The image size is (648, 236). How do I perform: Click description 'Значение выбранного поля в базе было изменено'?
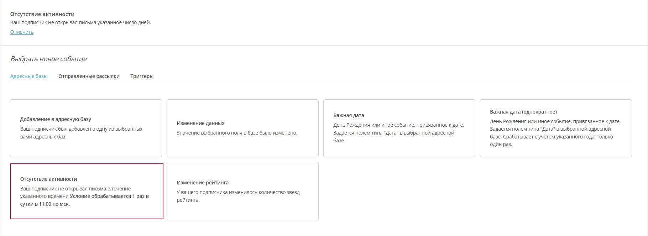coord(237,133)
